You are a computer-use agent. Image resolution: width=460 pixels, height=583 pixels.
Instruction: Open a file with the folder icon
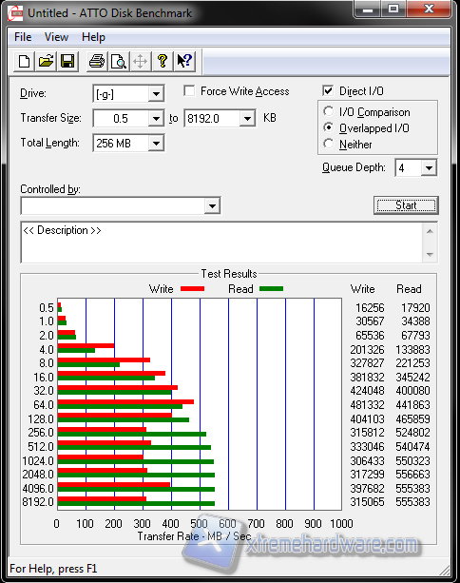46,61
